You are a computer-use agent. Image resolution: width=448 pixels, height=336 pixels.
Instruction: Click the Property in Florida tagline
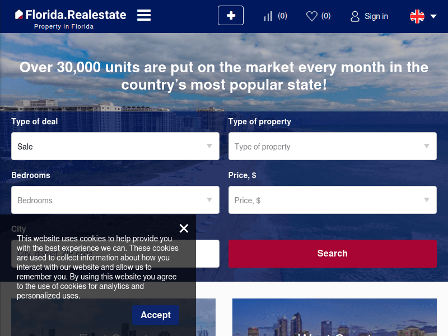64,26
